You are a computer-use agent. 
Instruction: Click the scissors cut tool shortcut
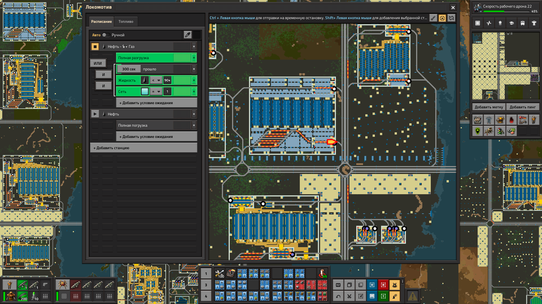pos(349,296)
